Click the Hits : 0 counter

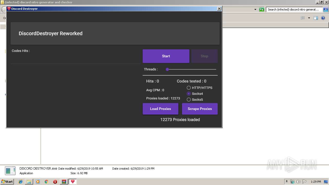pos(153,81)
